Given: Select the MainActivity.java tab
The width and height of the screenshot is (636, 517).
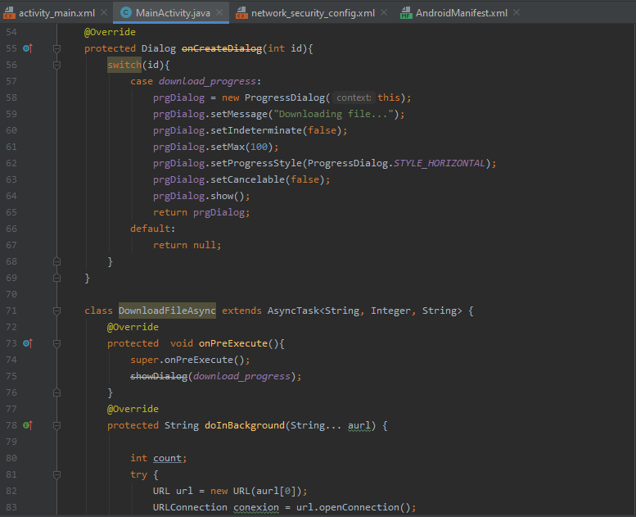Looking at the screenshot, I should click(x=173, y=13).
